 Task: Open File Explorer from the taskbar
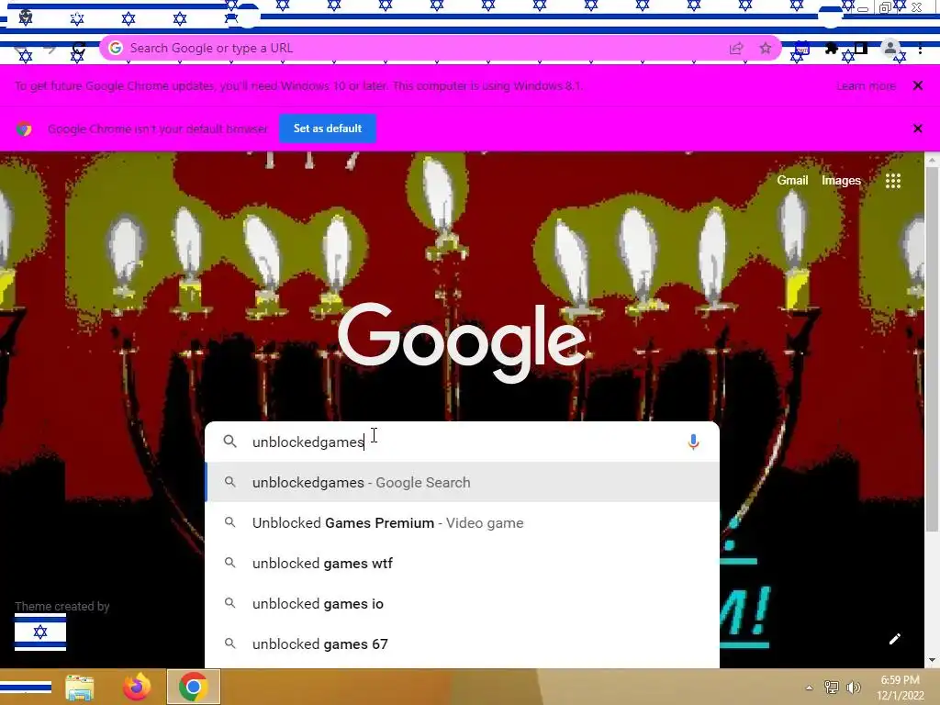point(79,687)
